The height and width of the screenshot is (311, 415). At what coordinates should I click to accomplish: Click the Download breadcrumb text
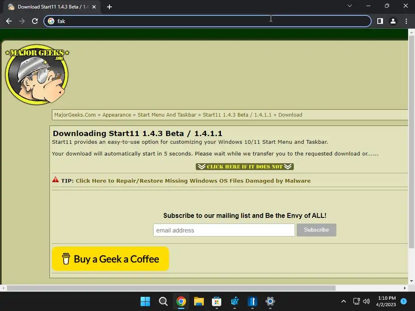pyautogui.click(x=290, y=115)
